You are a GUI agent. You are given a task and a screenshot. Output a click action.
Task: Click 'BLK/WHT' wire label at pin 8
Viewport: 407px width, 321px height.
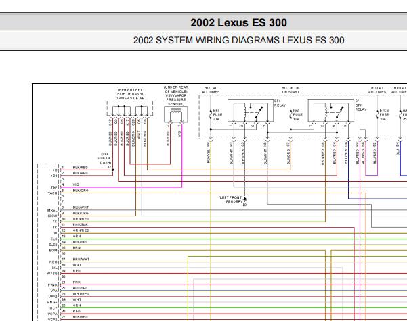[x=81, y=207]
